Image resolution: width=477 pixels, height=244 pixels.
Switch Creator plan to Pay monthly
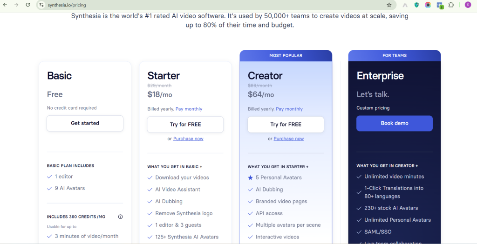click(289, 109)
